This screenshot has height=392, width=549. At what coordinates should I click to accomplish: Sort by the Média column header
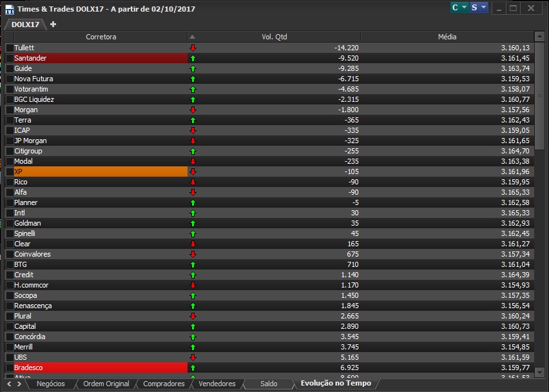click(447, 37)
